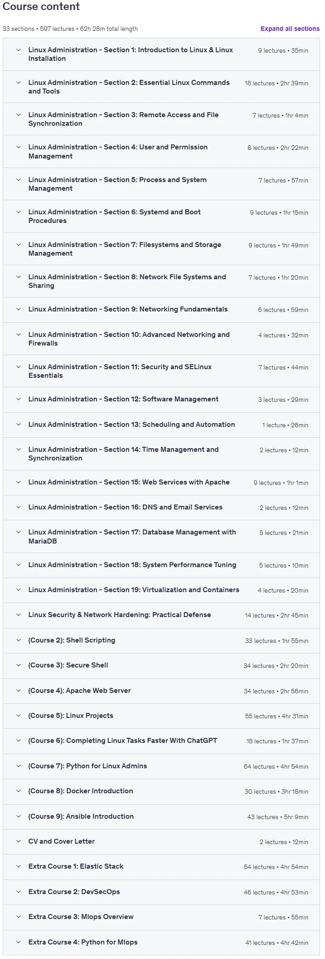Click chevron beside (Course 4): Apache Web Server
This screenshot has width=325, height=959.
tap(19, 691)
